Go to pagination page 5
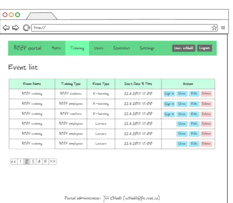 click(46, 162)
